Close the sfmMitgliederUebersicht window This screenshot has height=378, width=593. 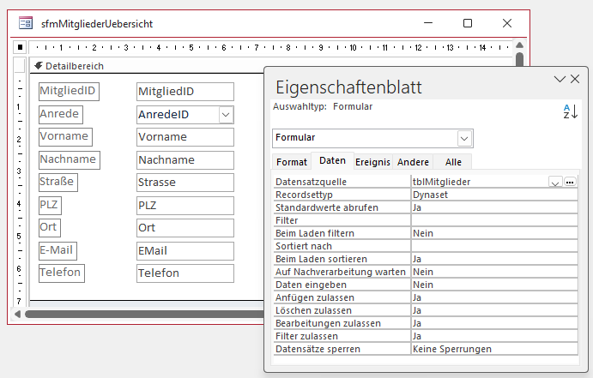507,23
